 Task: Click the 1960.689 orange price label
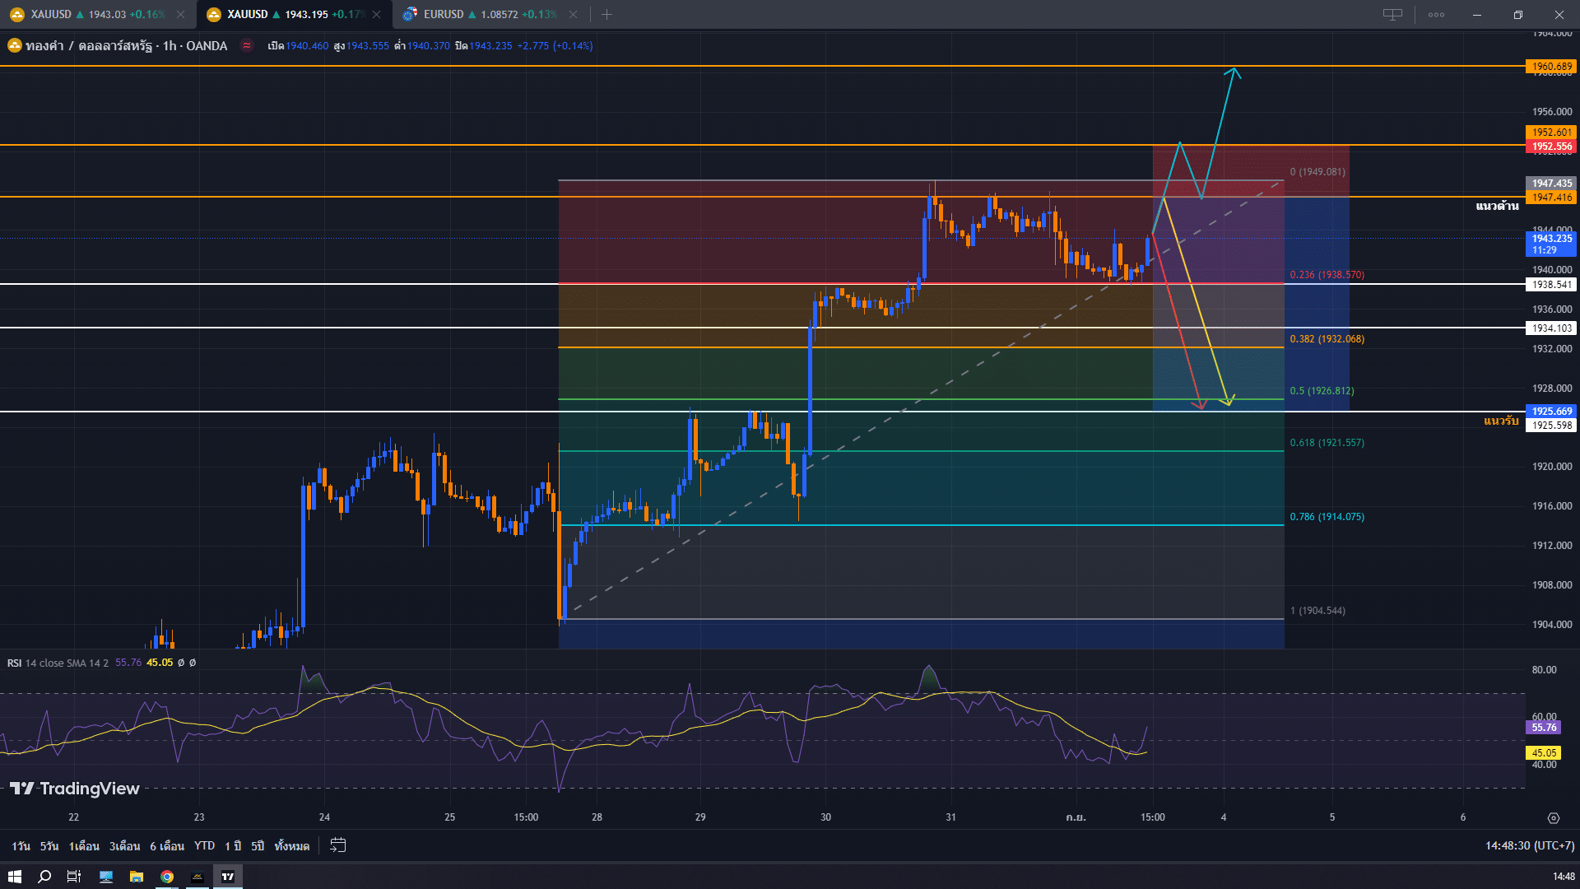click(1551, 66)
